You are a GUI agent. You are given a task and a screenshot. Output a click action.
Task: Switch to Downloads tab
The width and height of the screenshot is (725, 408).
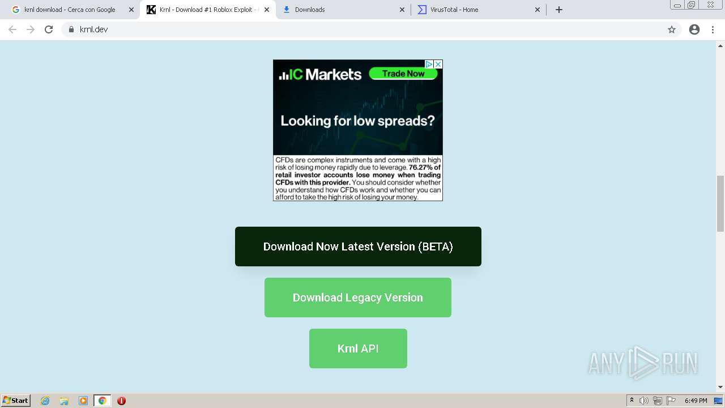[343, 10]
